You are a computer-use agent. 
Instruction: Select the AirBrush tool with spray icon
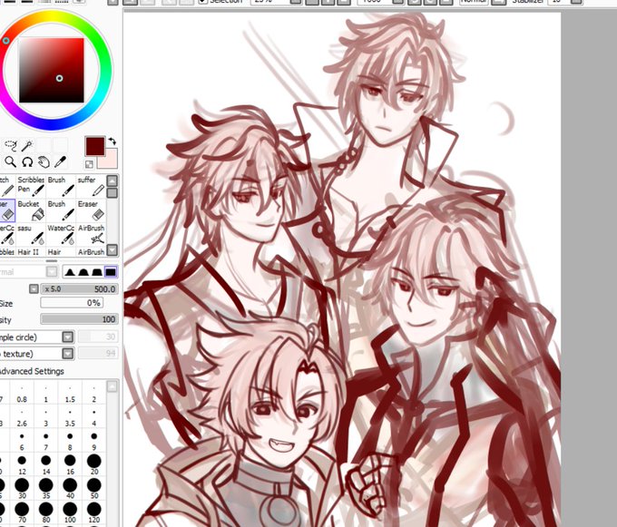click(x=92, y=234)
